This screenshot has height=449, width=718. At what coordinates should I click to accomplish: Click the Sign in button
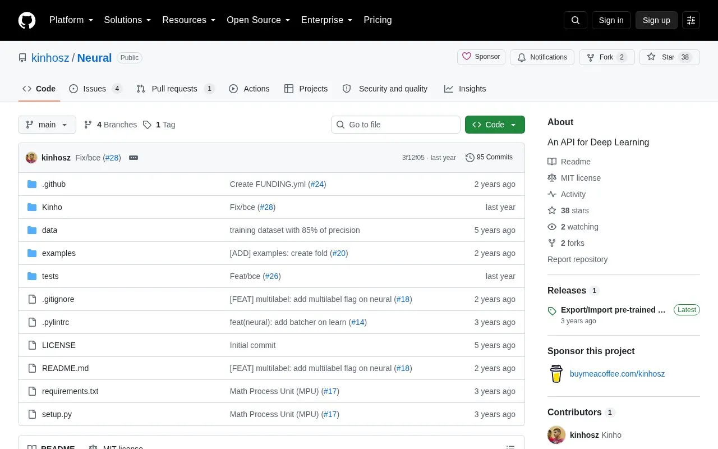[x=611, y=20]
